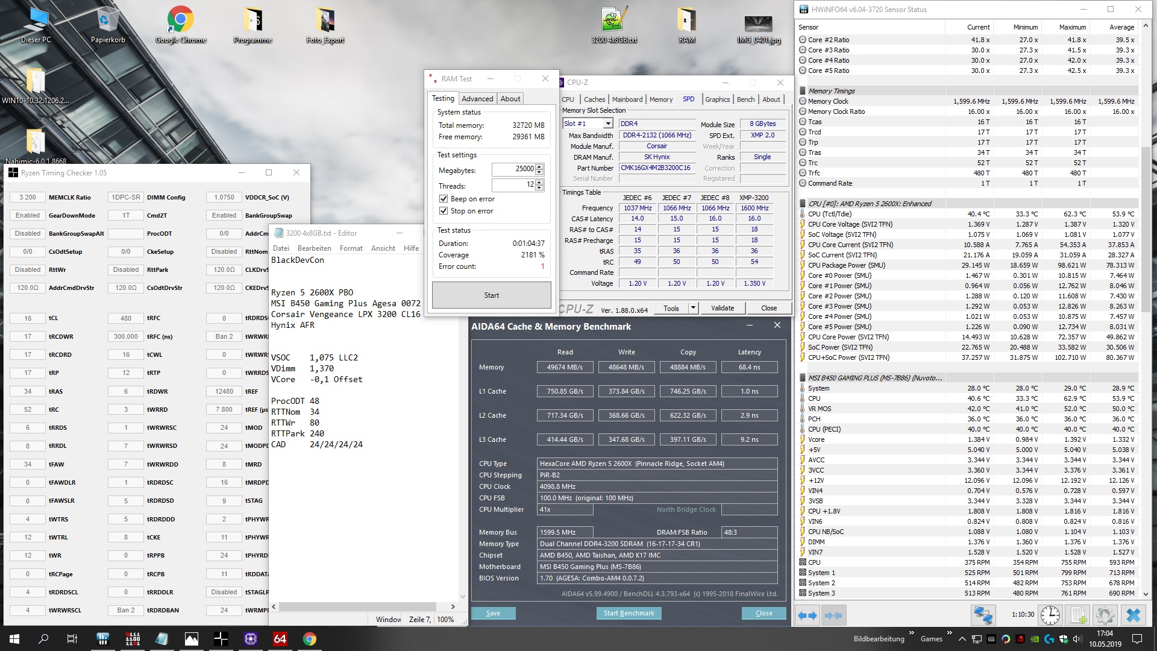The image size is (1157, 651).
Task: Open HWiNFO sensor settings gear icon
Action: point(1105,615)
